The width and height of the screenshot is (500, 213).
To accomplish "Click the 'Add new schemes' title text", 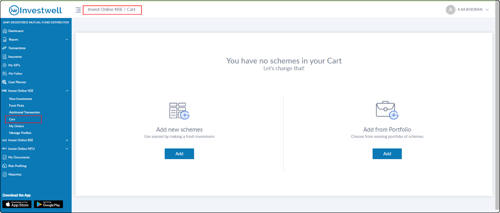I will coord(179,129).
